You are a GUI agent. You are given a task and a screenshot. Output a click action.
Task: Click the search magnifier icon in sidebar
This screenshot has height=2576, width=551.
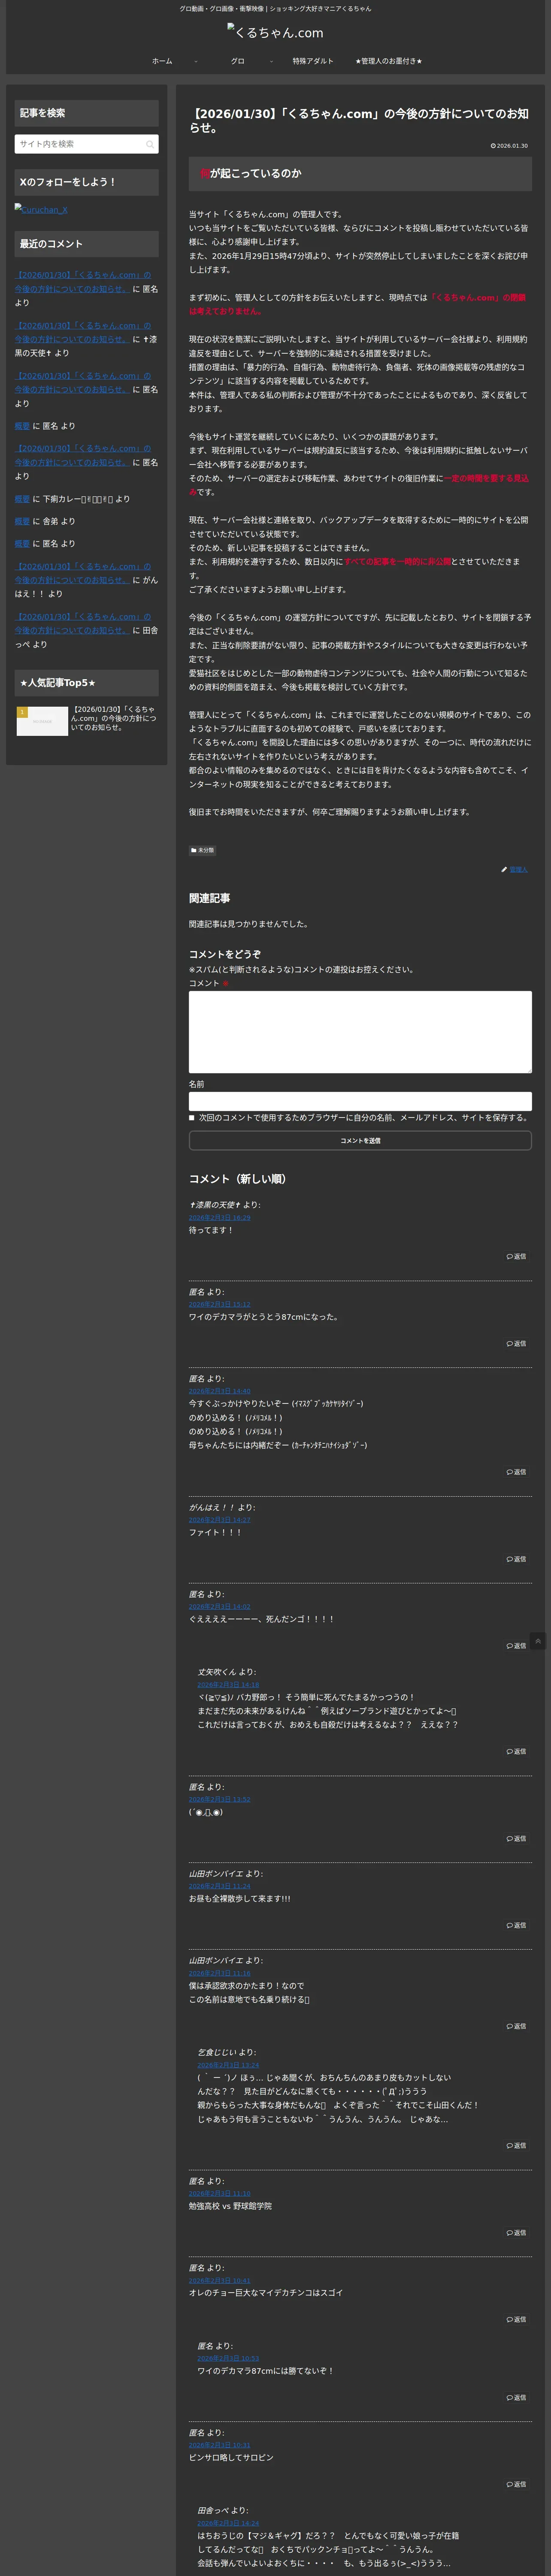[150, 144]
